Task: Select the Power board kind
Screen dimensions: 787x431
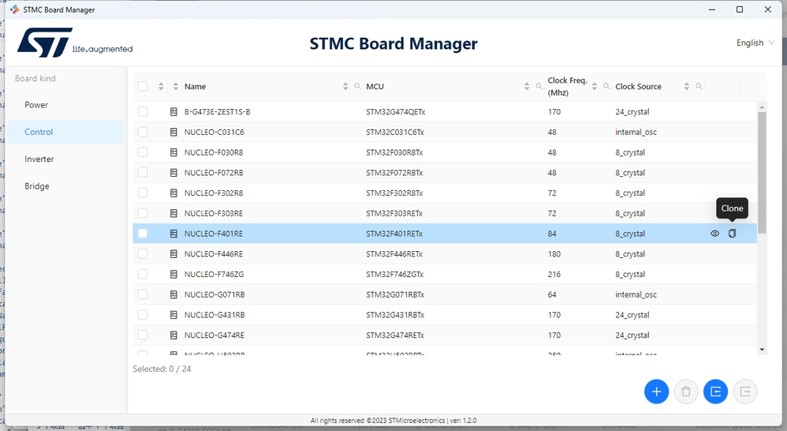Action: coord(65,105)
